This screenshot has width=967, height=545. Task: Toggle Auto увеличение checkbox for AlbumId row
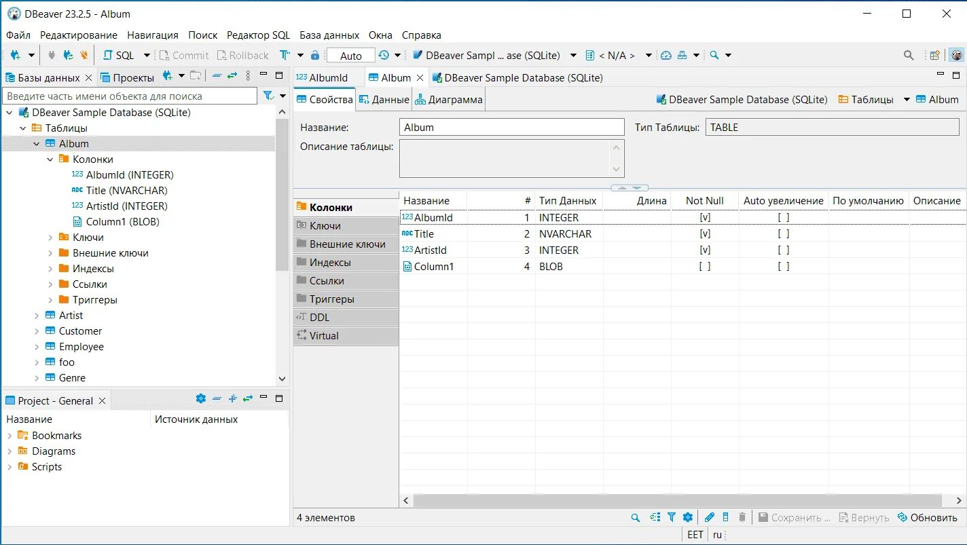coord(784,218)
